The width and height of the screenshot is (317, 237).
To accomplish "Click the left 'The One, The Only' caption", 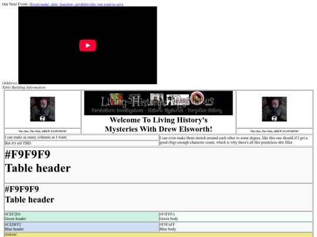I will (x=42, y=131).
